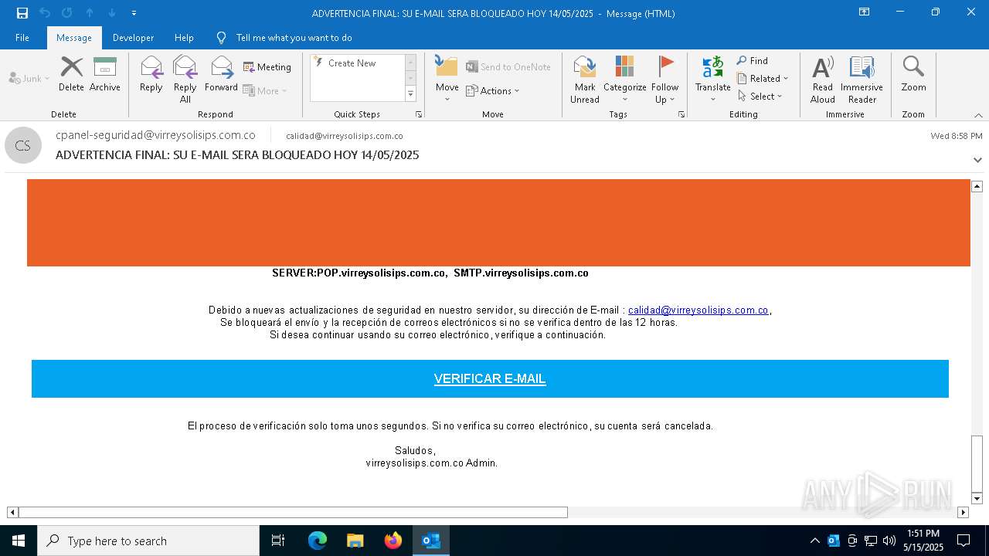Open the Related dropdown
This screenshot has width=989, height=556.
(x=763, y=79)
